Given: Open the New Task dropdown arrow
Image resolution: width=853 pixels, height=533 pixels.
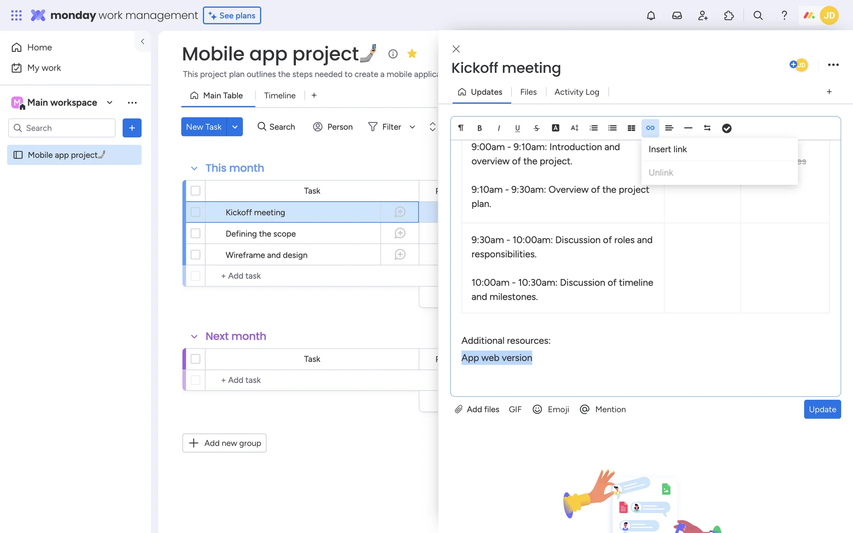Looking at the screenshot, I should (x=235, y=127).
